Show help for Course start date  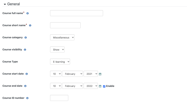(27, 74)
